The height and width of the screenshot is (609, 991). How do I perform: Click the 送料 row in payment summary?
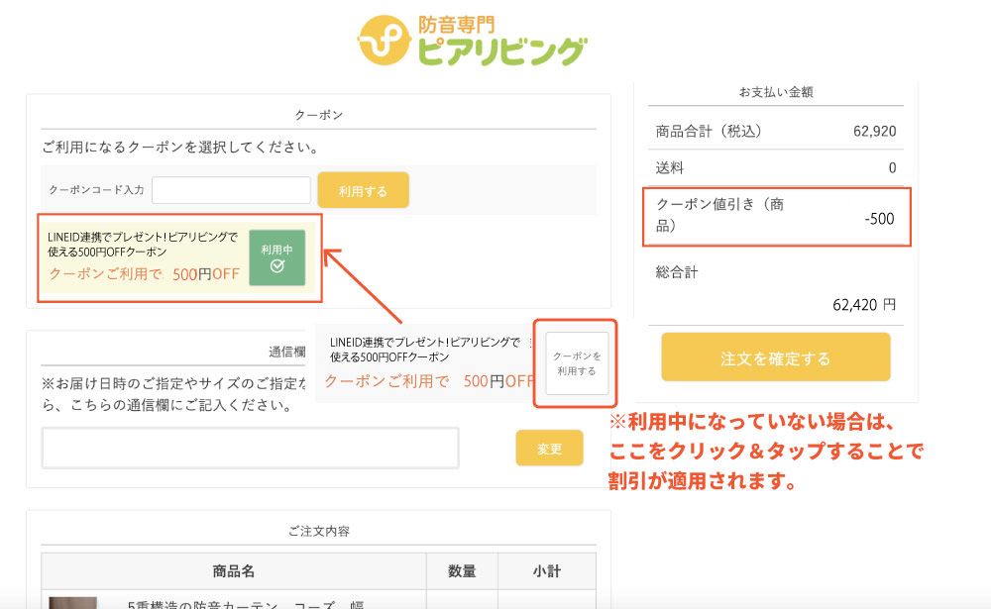(776, 166)
